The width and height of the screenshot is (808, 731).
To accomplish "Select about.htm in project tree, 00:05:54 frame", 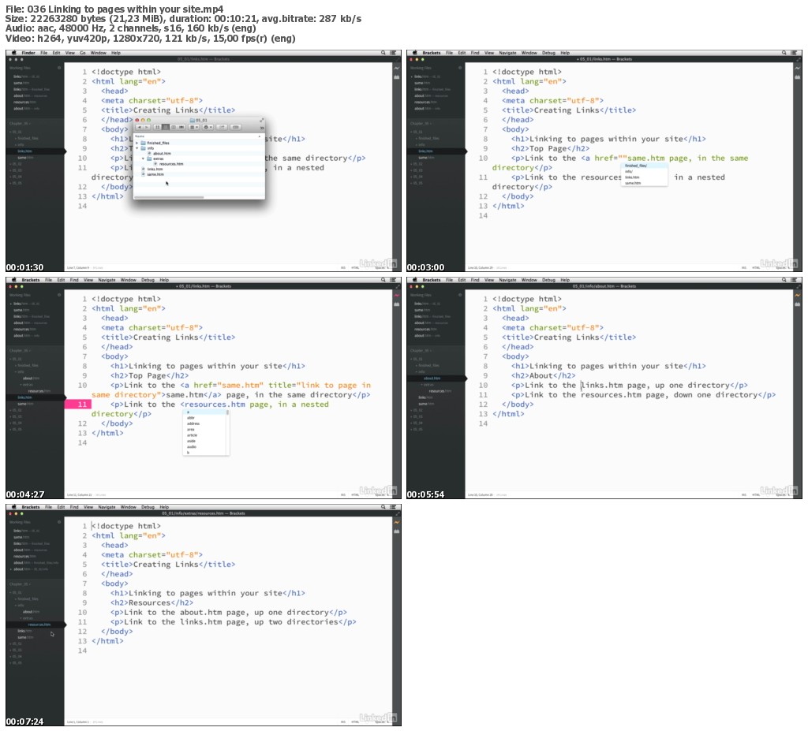I will (x=432, y=379).
